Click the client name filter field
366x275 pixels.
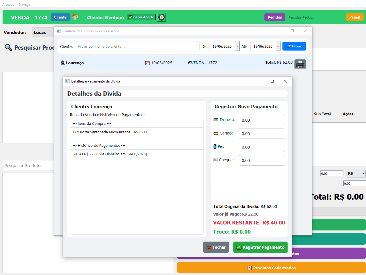click(x=137, y=46)
